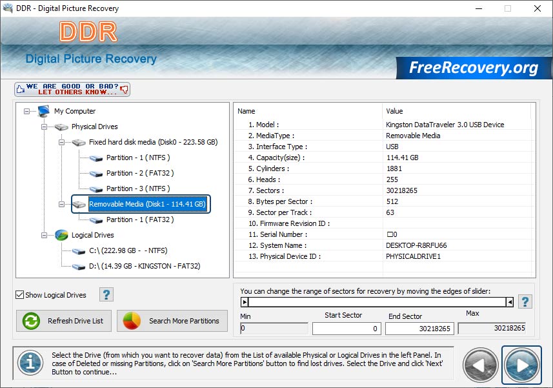The image size is (553, 388).
Task: Click the Search More Partitions button
Action: pyautogui.click(x=172, y=321)
